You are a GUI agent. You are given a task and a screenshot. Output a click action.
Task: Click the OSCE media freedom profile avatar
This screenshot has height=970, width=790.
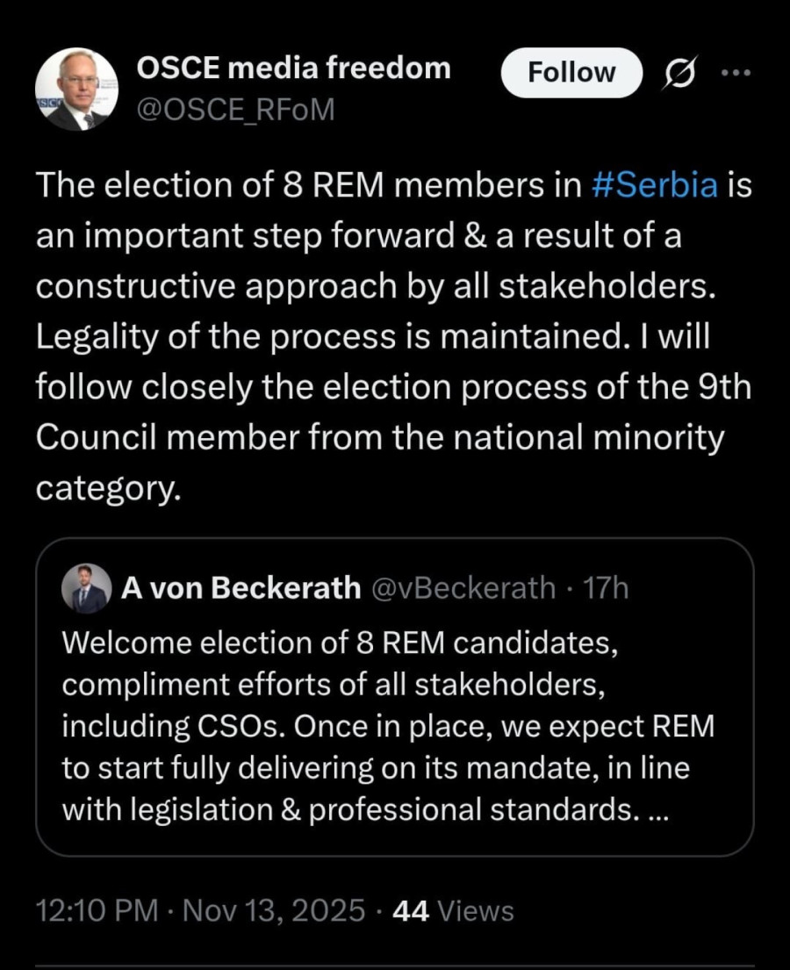pos(75,89)
